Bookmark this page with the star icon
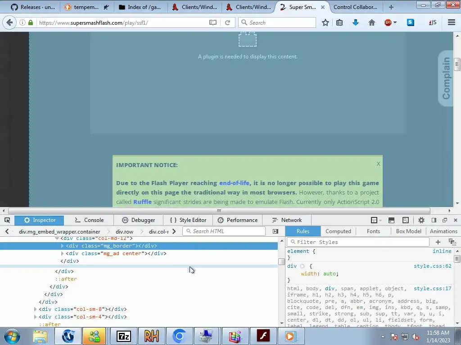 click(325, 22)
